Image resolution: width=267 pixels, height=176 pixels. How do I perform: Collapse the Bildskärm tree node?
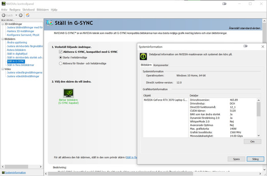3,39
